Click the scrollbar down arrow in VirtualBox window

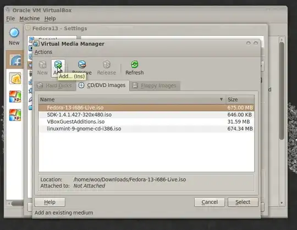(x=282, y=202)
